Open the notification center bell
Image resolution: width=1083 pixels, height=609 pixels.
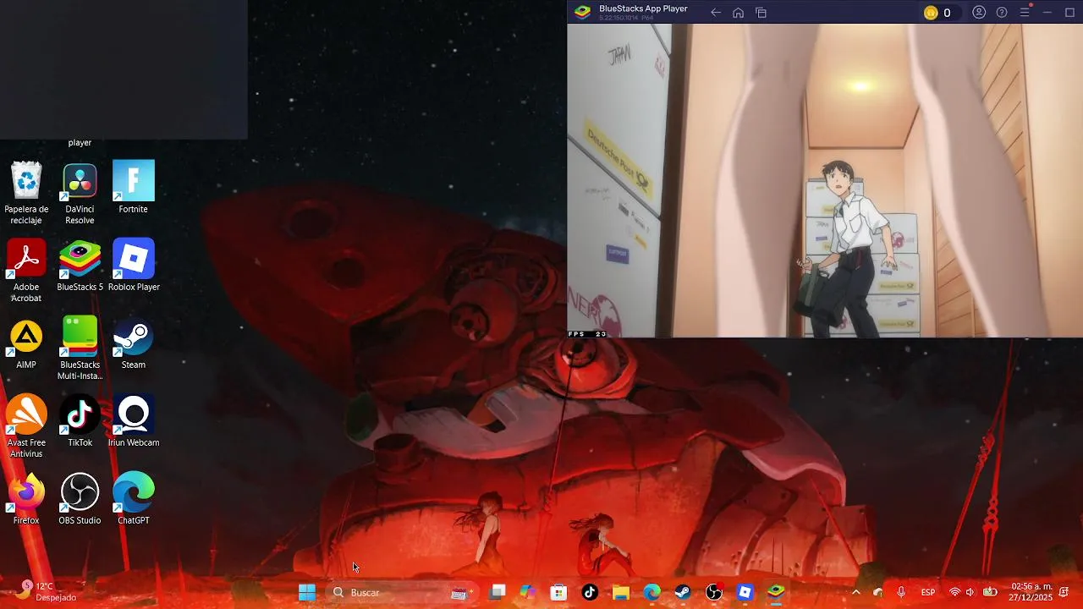pos(1064,592)
